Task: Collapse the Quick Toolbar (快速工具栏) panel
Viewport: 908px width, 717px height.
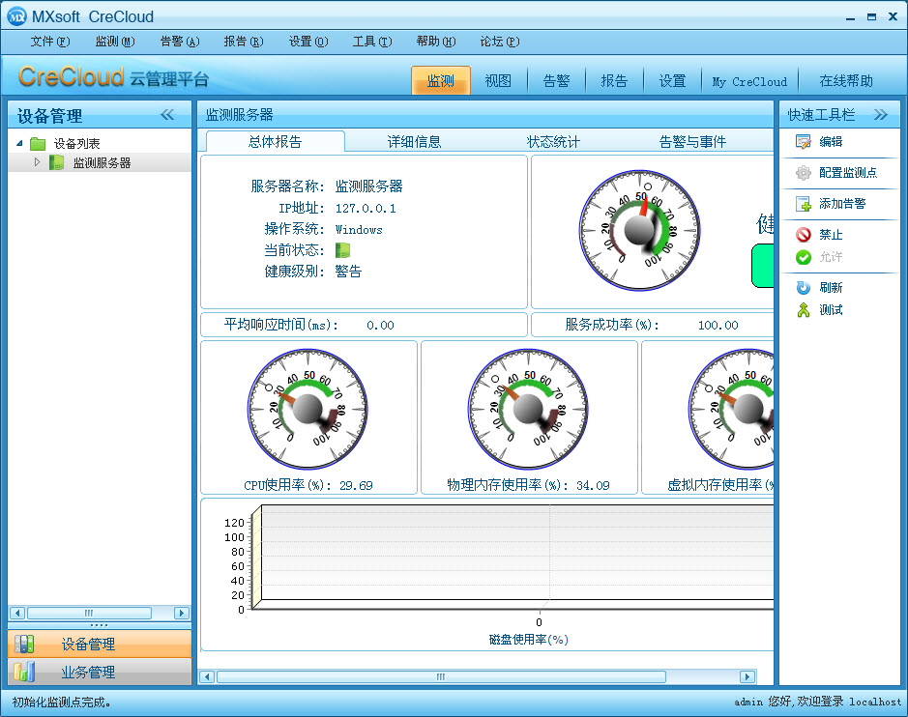Action: tap(880, 115)
